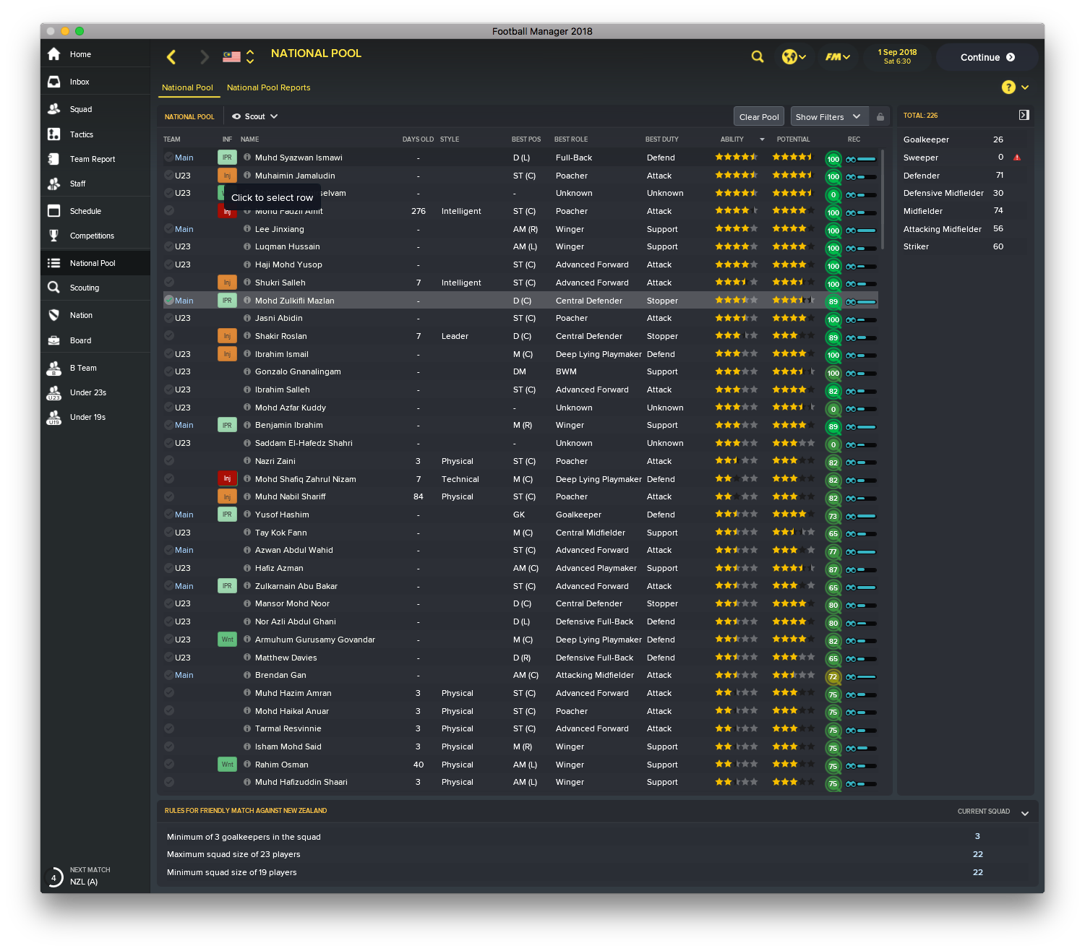Open the Show Filters dropdown
The height and width of the screenshot is (951, 1085).
click(828, 117)
